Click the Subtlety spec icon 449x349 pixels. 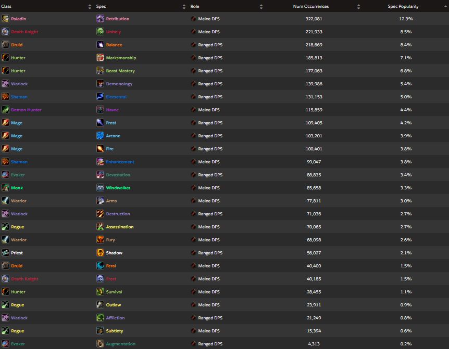pos(100,331)
